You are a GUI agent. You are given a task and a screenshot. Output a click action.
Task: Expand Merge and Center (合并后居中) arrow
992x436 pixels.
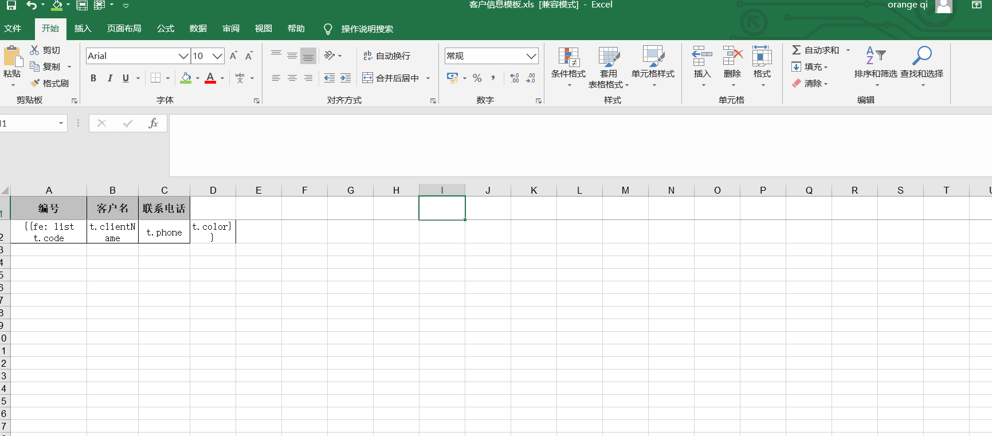[428, 78]
